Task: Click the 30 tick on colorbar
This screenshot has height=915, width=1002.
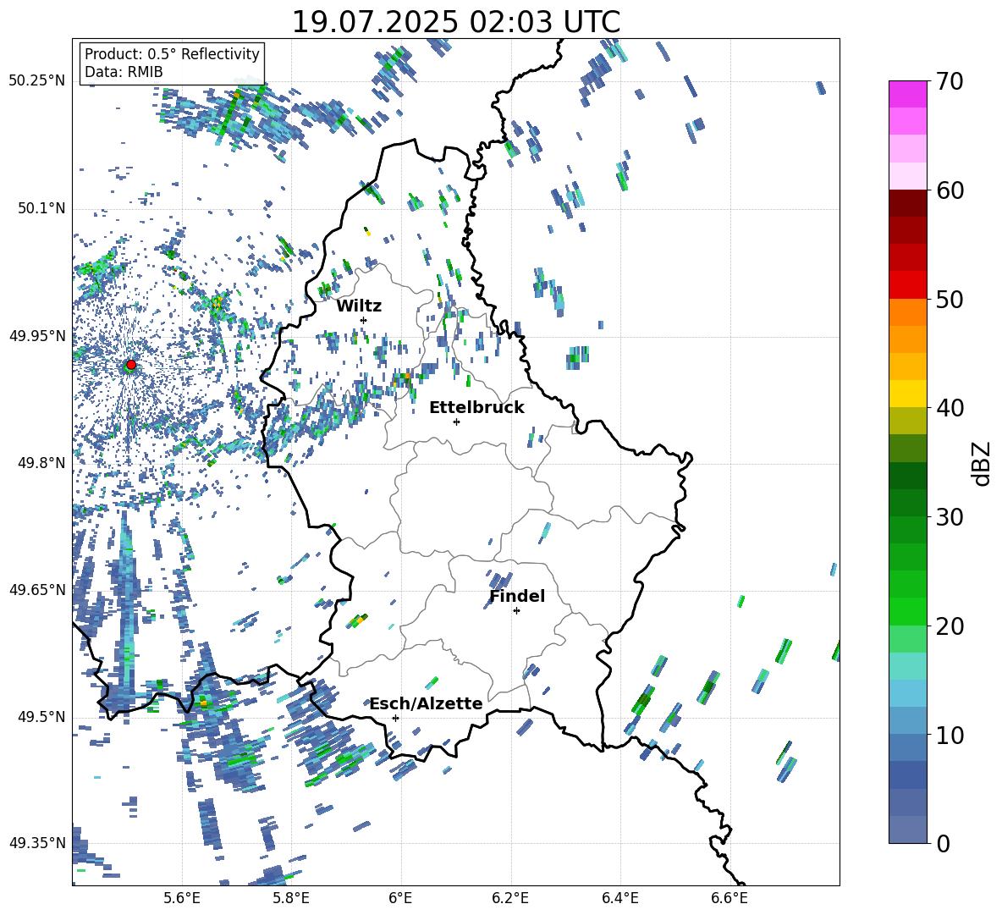Action: coord(950,517)
